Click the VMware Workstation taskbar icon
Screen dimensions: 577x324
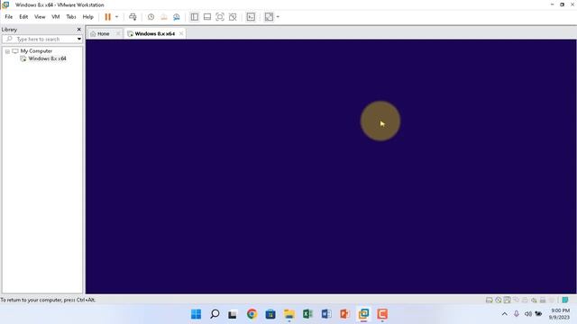[x=363, y=314]
